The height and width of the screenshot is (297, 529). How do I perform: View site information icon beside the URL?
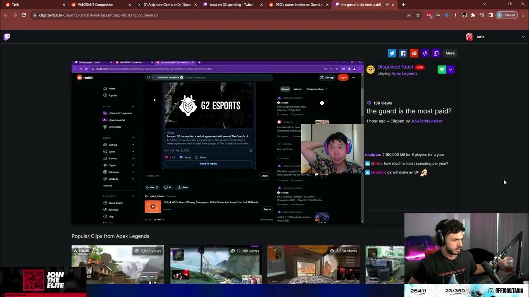34,15
